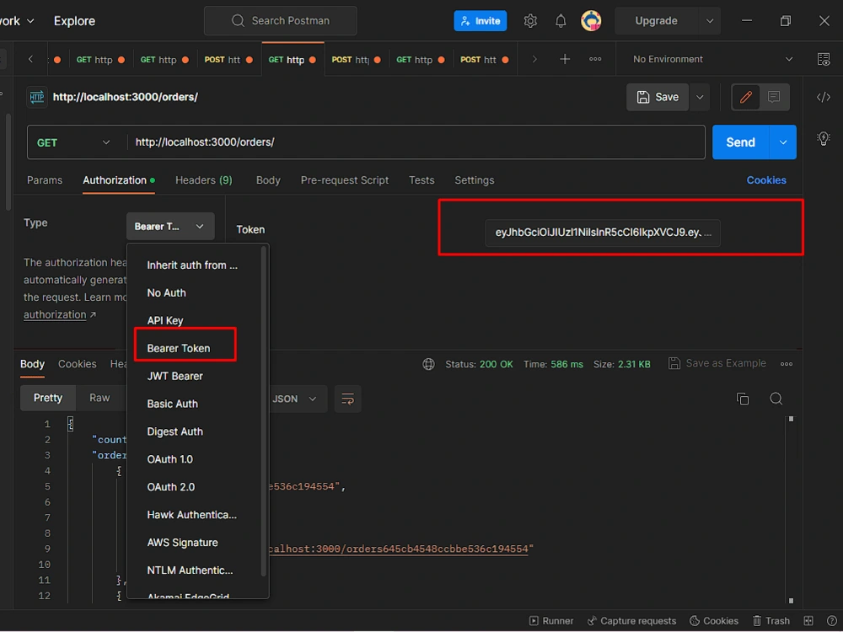Open the response Body tab
Screen dimensions: 843x632
pos(32,364)
